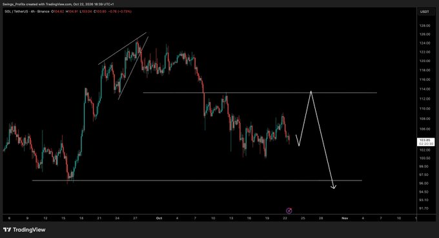The image size is (439, 238).
Task: Click the 126.00 price axis label
Action: (x=424, y=34)
